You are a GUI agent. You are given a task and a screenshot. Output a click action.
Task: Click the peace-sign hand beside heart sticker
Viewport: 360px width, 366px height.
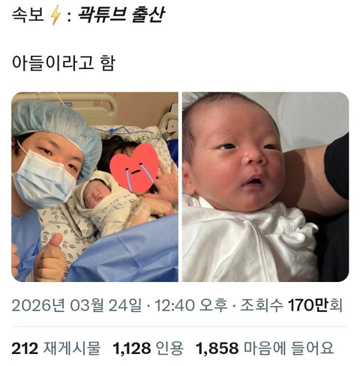(x=167, y=181)
